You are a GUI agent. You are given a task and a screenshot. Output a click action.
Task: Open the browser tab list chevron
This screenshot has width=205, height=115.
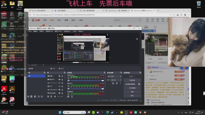26,10
